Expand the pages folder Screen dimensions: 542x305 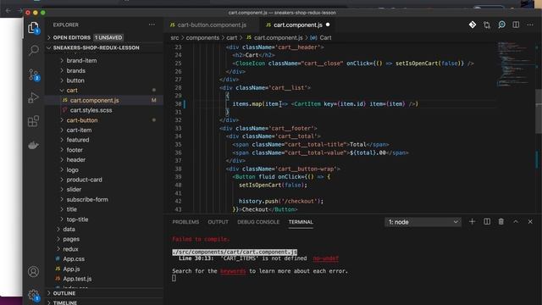tap(71, 239)
